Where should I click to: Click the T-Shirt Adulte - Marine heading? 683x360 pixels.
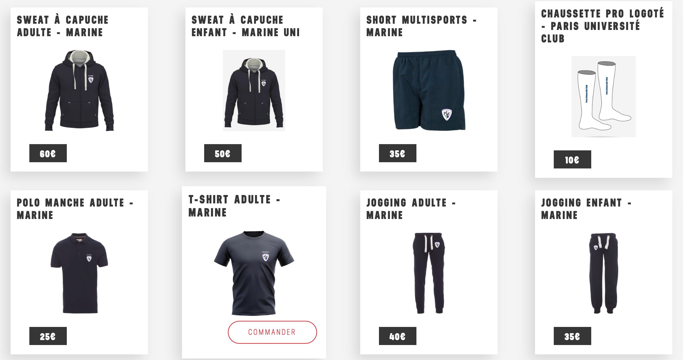(234, 206)
